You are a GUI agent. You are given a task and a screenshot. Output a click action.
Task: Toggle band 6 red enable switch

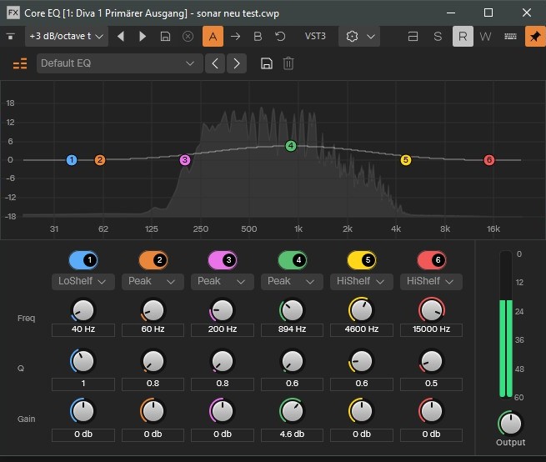coord(431,259)
